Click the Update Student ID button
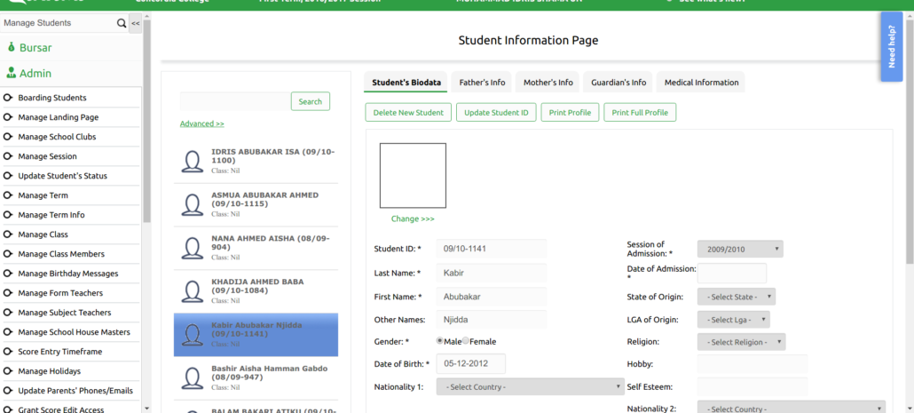This screenshot has height=413, width=914. (496, 113)
